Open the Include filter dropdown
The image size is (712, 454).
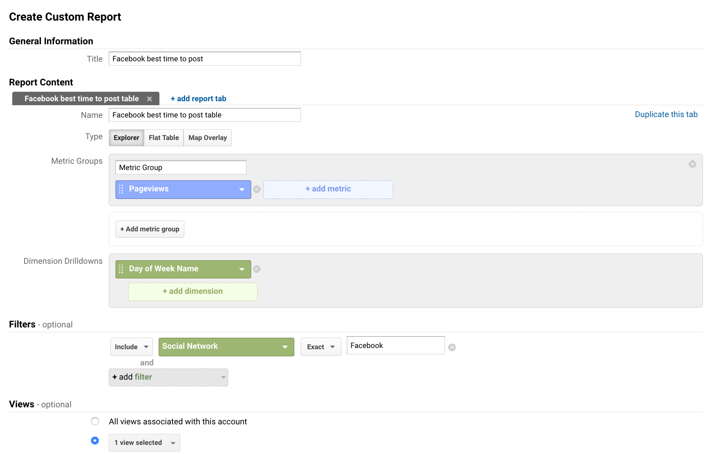tap(131, 347)
